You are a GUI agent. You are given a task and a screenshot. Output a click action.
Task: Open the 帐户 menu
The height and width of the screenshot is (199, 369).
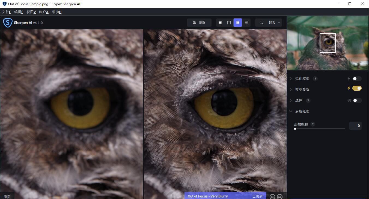click(x=44, y=12)
